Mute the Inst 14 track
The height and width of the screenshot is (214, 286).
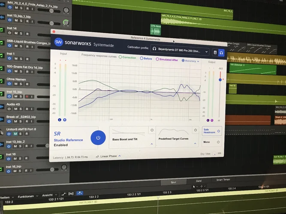[x=16, y=33]
